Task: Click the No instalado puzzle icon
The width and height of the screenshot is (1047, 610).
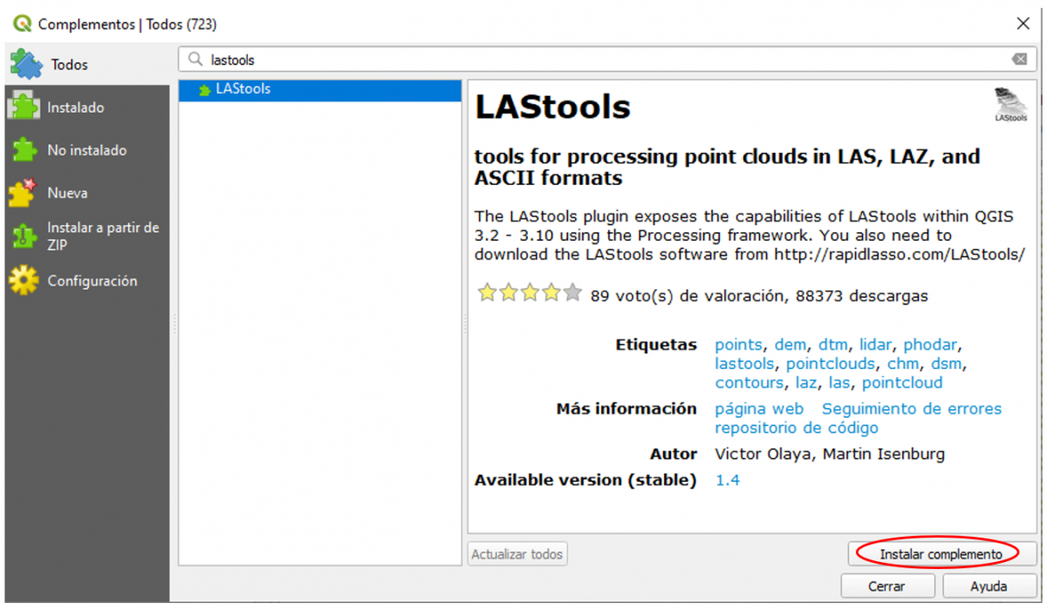Action: pyautogui.click(x=25, y=149)
